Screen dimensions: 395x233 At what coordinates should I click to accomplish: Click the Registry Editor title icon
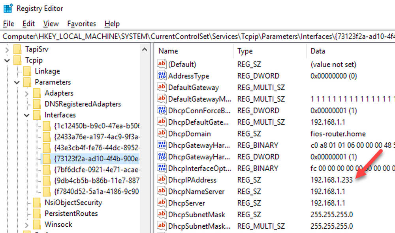coord(8,8)
